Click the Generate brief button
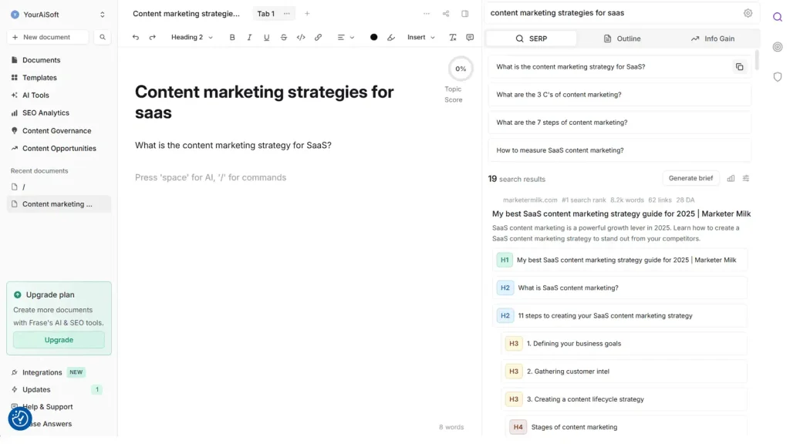Image resolution: width=790 pixels, height=444 pixels. 690,178
